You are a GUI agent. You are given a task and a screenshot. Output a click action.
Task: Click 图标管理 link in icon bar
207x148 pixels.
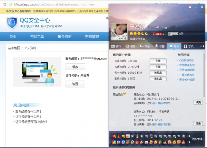pyautogui.click(x=197, y=139)
